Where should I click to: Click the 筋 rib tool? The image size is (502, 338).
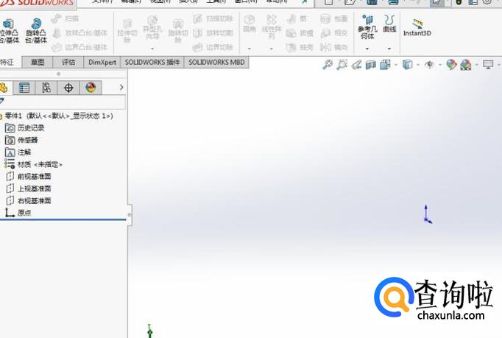(297, 18)
